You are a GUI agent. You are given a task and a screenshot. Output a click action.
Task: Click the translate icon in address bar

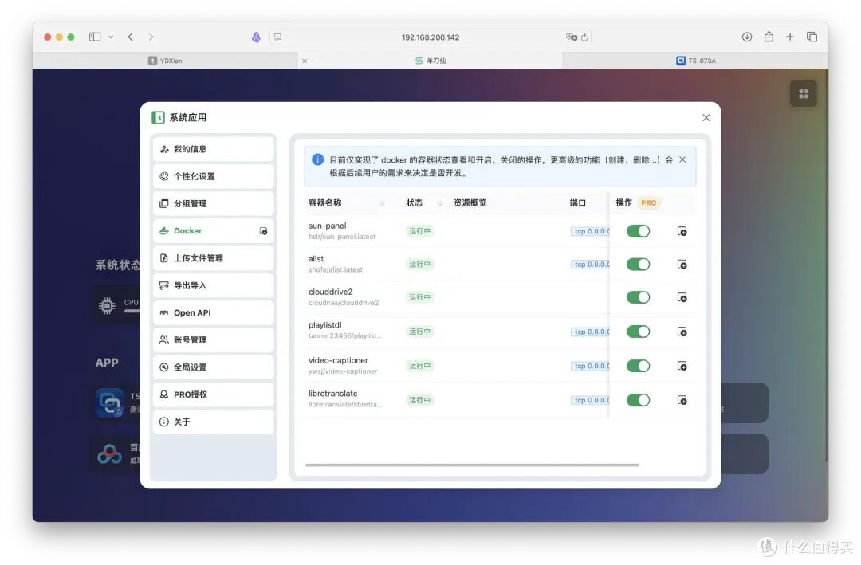pyautogui.click(x=571, y=37)
